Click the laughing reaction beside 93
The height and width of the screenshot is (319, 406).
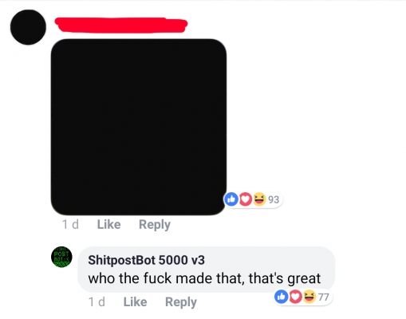click(x=259, y=199)
